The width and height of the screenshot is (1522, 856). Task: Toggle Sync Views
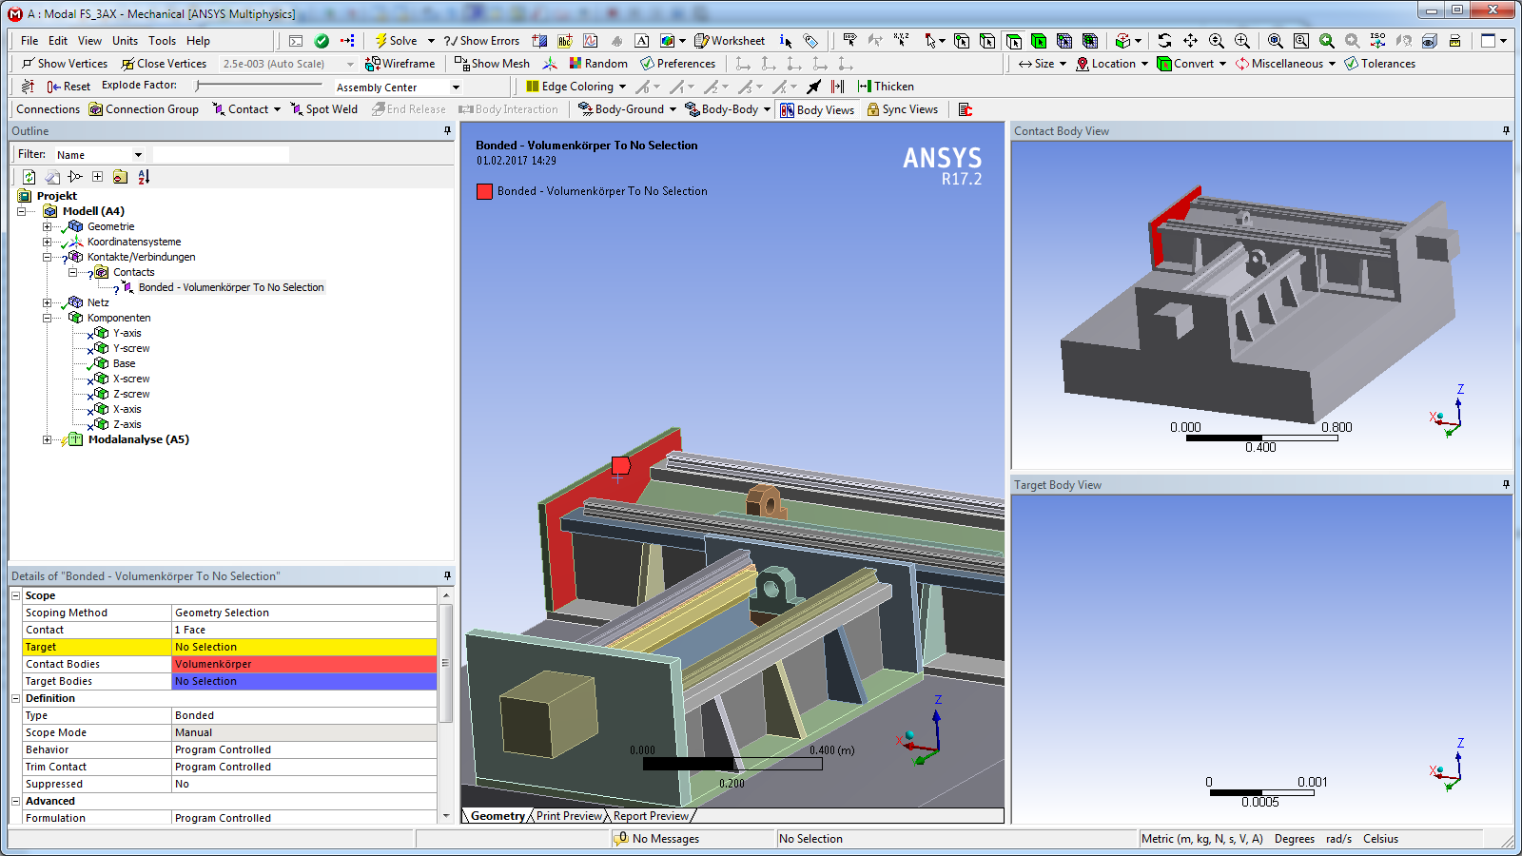click(x=902, y=109)
